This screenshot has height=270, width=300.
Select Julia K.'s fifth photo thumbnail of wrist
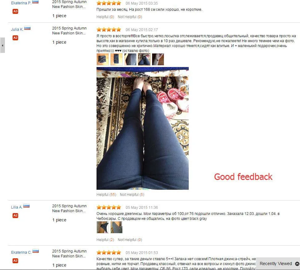click(x=158, y=59)
